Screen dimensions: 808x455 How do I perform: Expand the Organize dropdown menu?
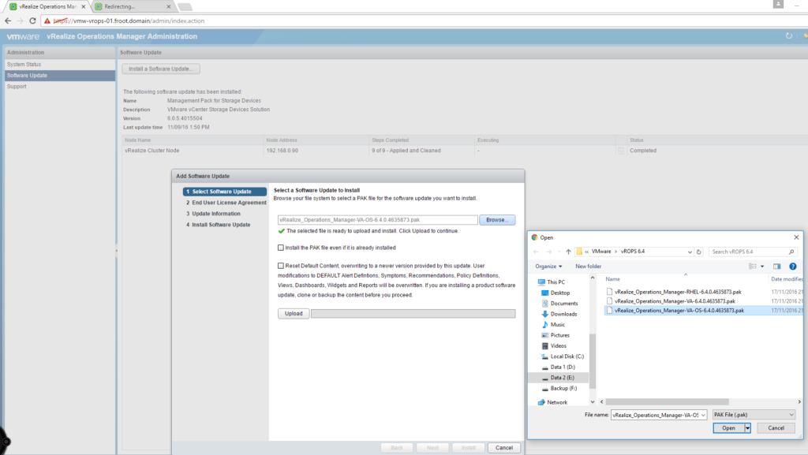548,267
